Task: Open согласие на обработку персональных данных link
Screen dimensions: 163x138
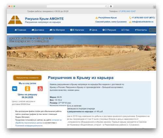Action: 38,121
